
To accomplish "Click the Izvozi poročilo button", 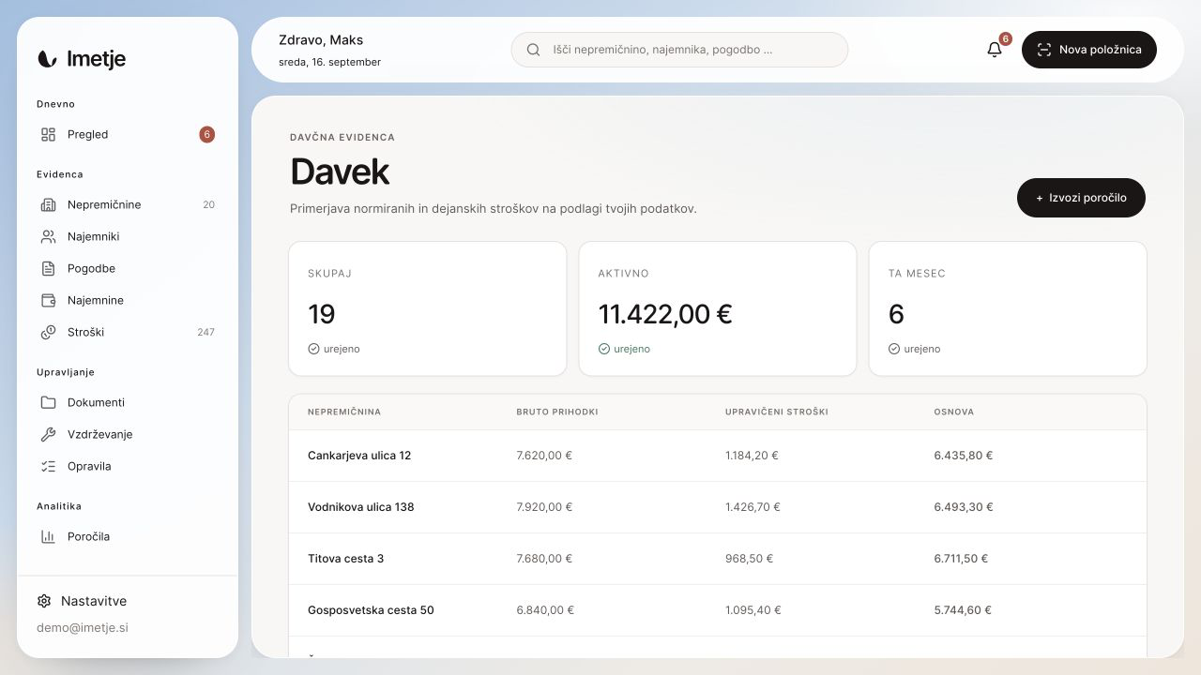I will tap(1081, 198).
